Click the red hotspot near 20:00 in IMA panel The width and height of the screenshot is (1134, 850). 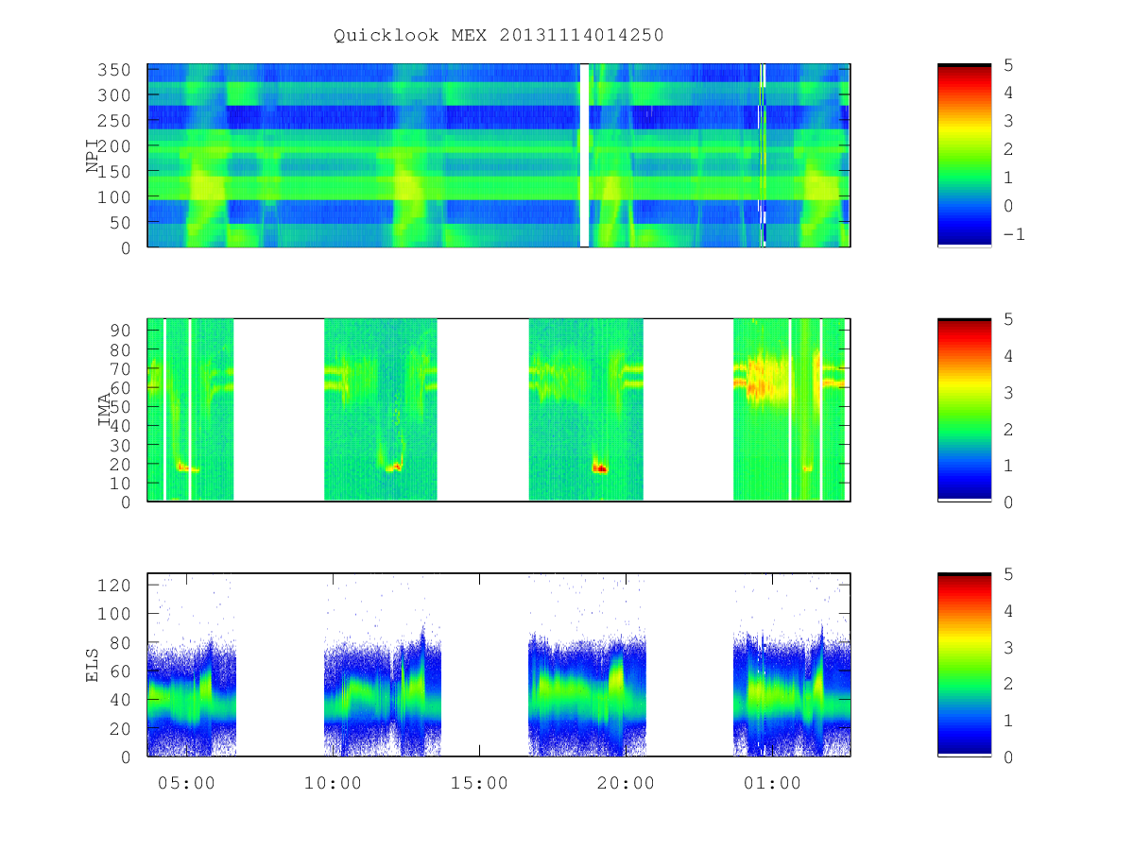(599, 467)
